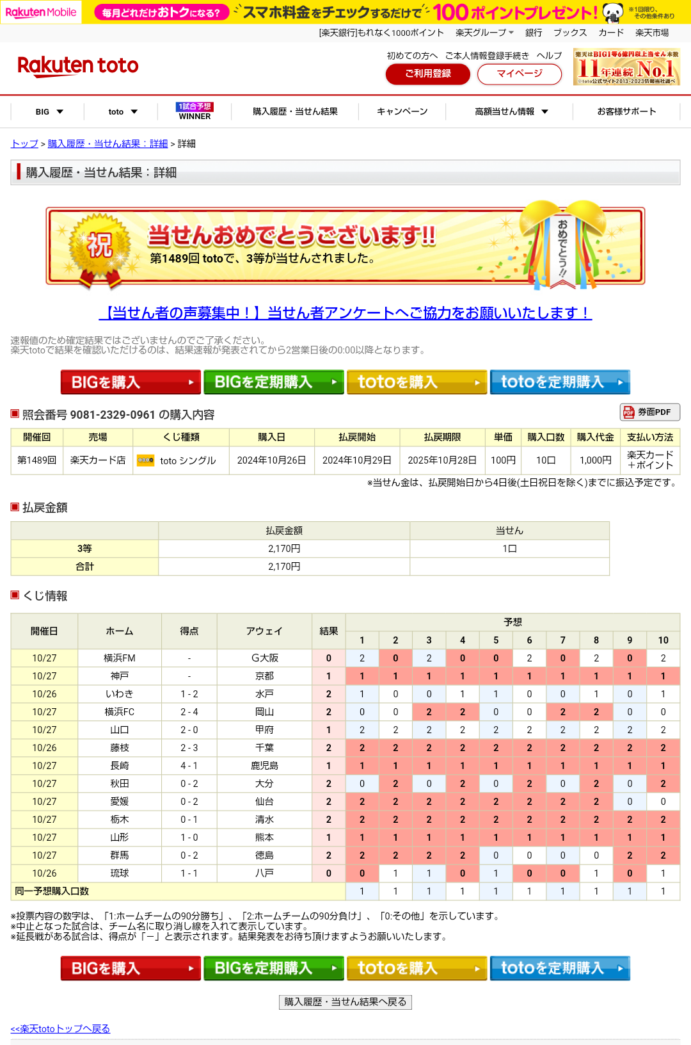Expand the toto dropdown menu
The width and height of the screenshot is (691, 1045).
tap(122, 111)
